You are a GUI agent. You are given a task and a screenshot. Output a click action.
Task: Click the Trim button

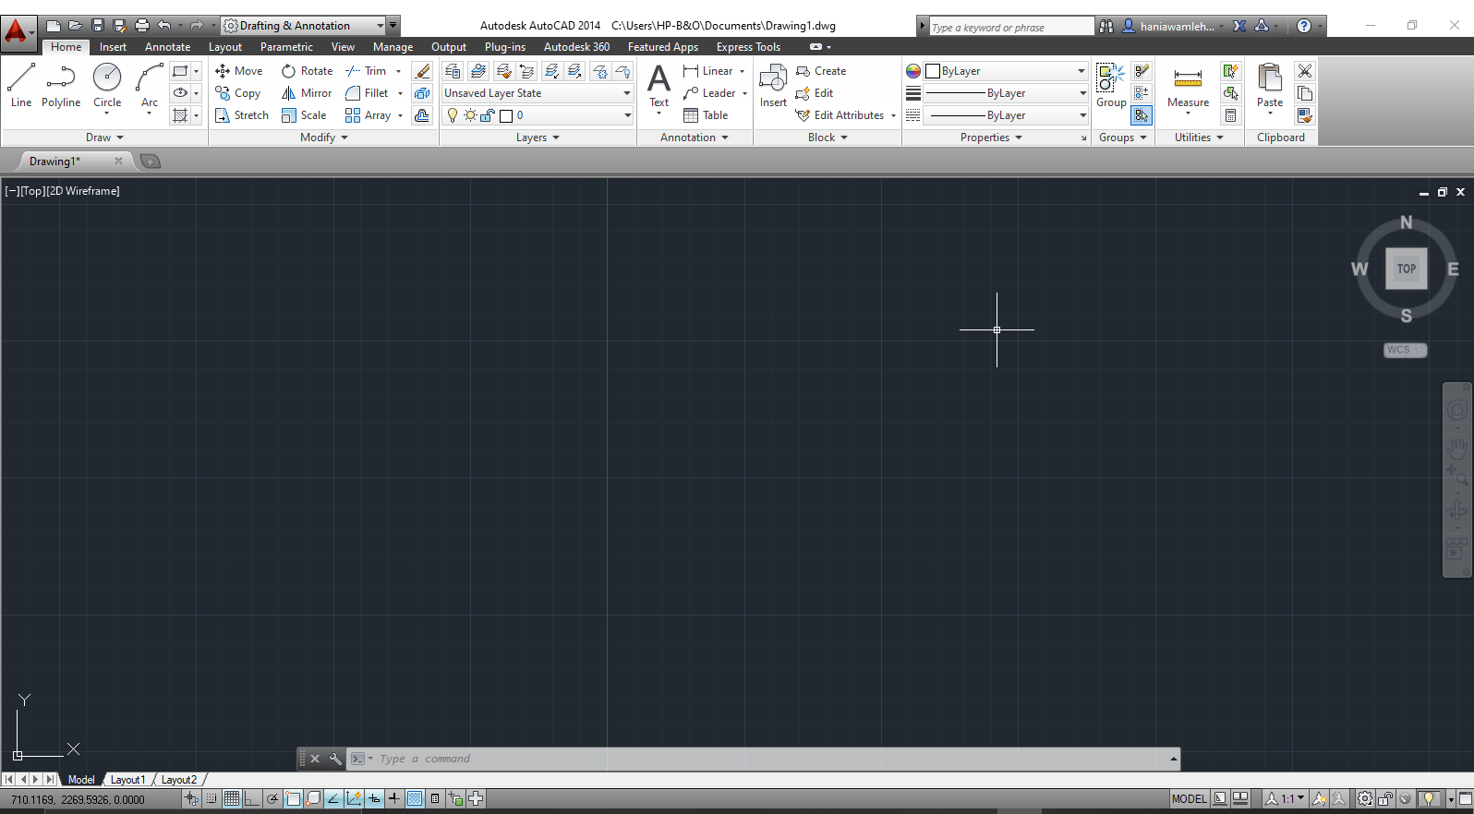pyautogui.click(x=367, y=71)
